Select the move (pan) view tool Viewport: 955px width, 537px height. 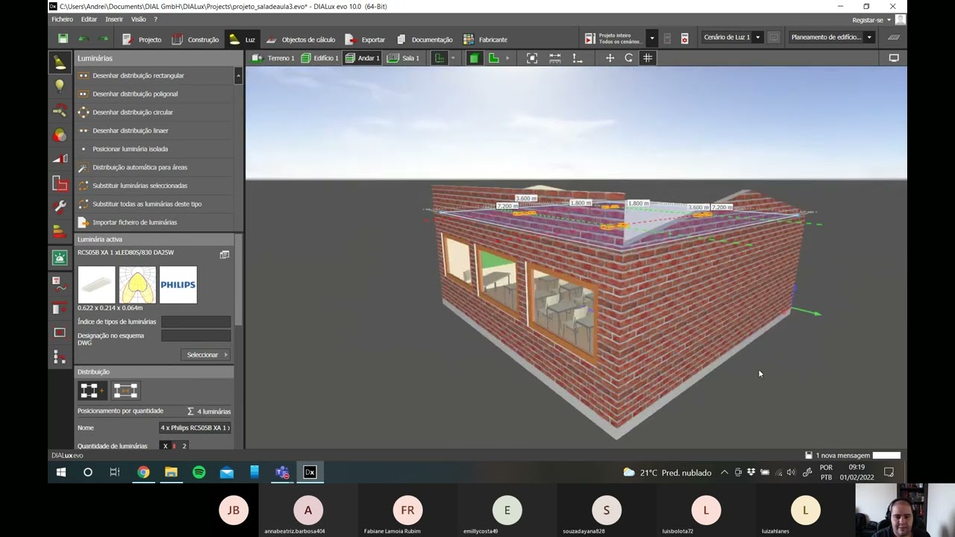click(x=610, y=58)
